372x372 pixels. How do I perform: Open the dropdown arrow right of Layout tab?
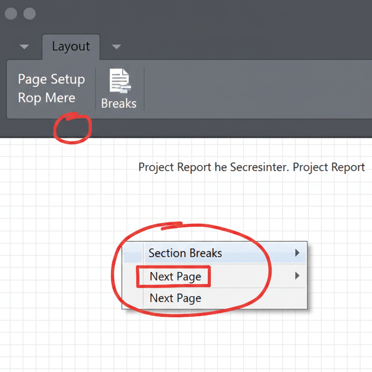tap(116, 46)
